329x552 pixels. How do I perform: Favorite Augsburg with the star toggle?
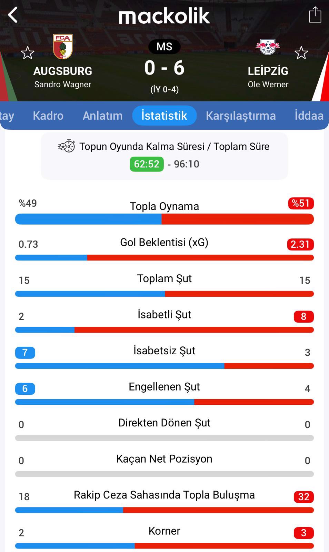(28, 53)
